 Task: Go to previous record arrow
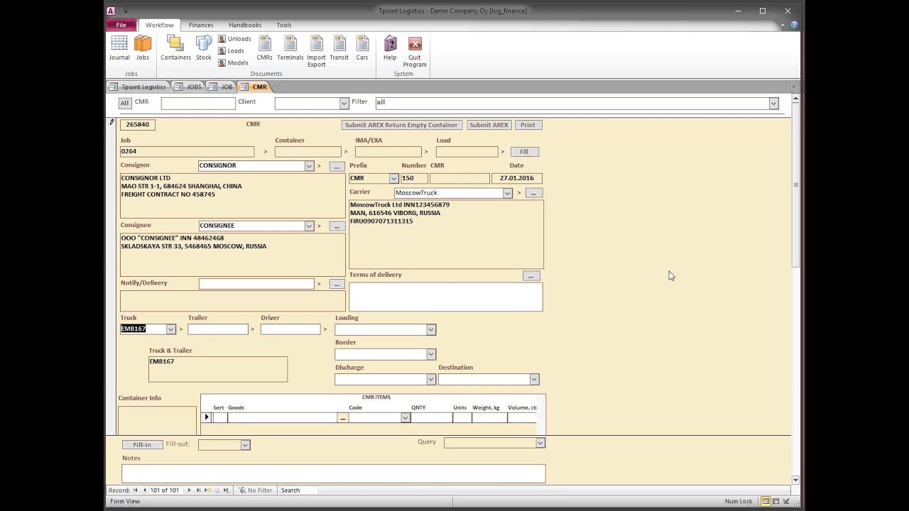(144, 490)
